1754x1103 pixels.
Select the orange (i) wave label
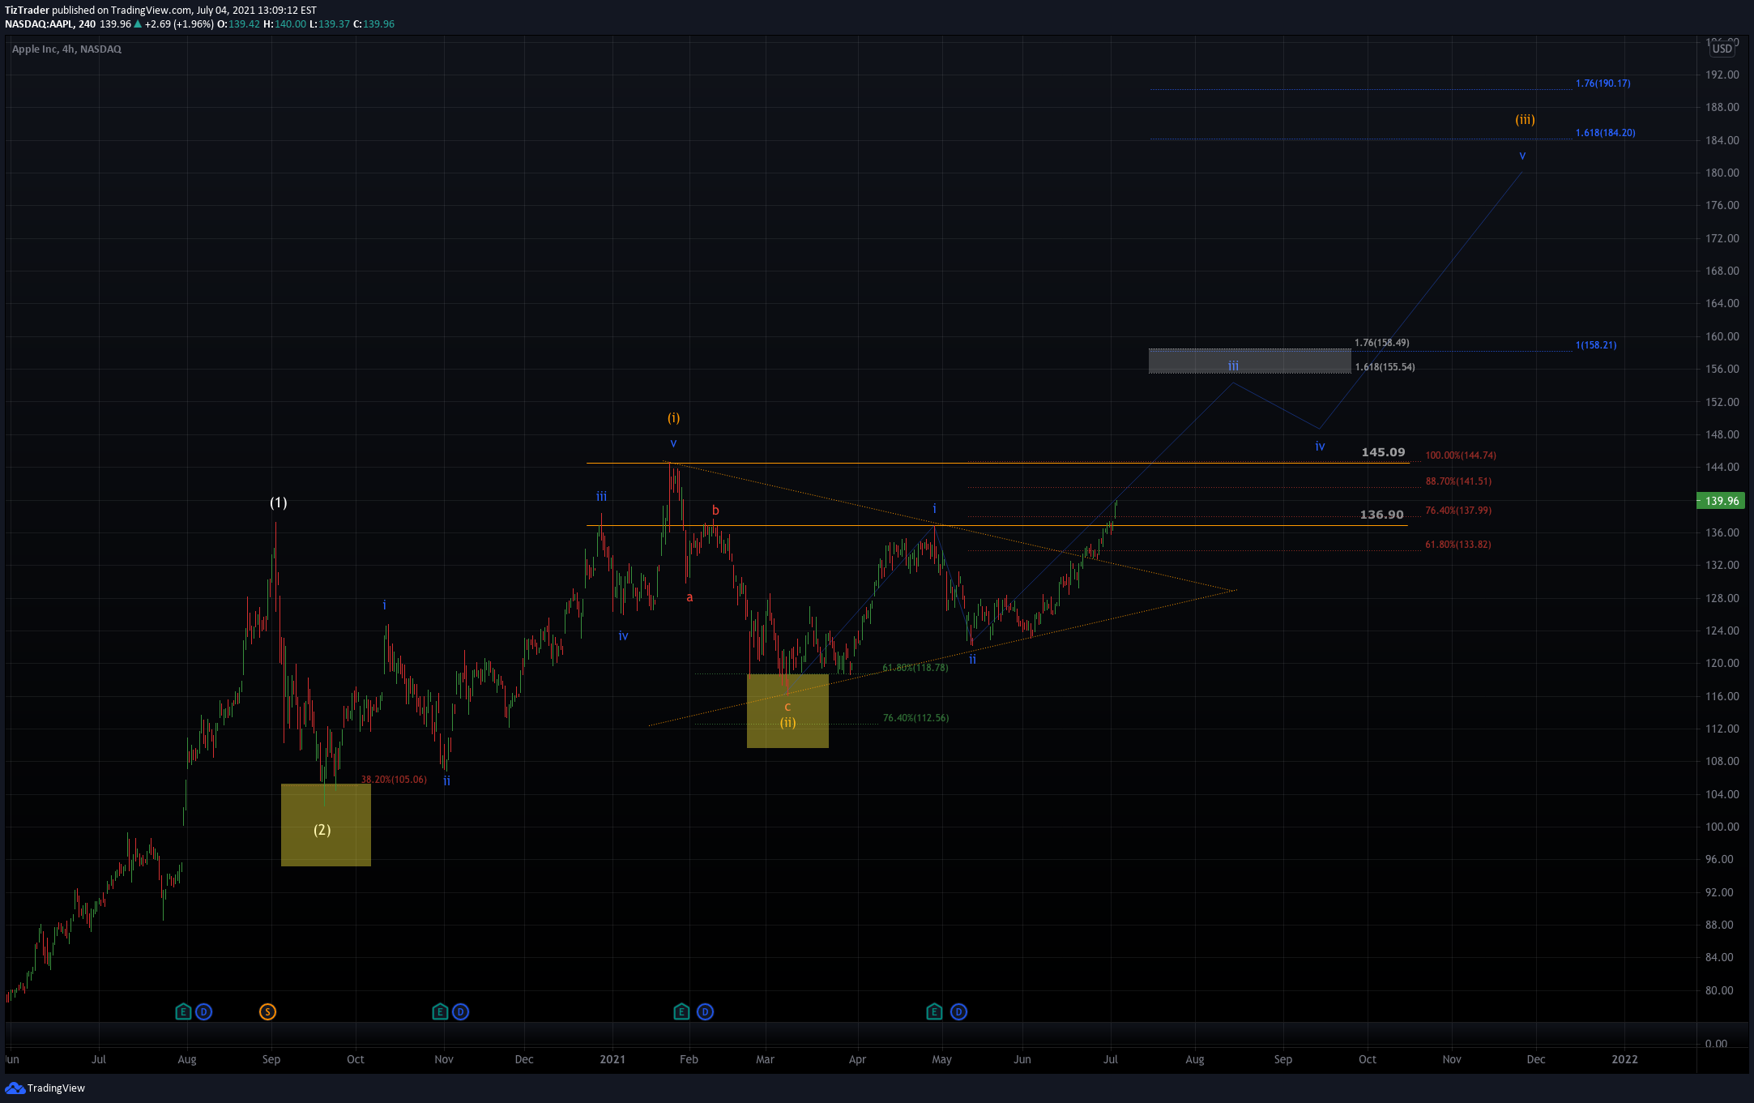(x=673, y=417)
